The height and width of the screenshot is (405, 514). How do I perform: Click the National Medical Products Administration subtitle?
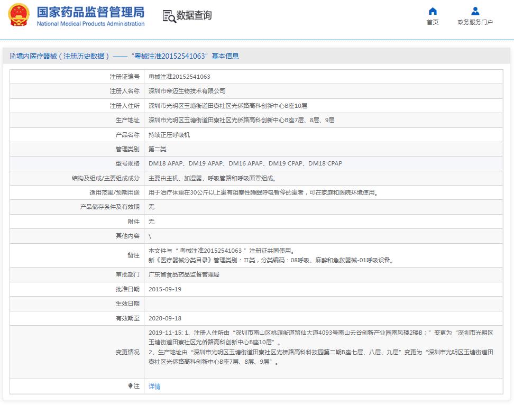click(90, 24)
